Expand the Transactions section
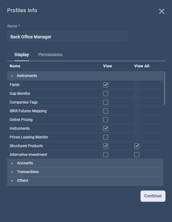This screenshot has height=222, width=172. [x=12, y=172]
